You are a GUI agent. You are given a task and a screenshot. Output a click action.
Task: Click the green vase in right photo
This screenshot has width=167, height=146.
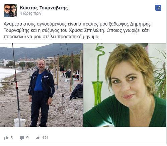pyautogui.click(x=97, y=93)
